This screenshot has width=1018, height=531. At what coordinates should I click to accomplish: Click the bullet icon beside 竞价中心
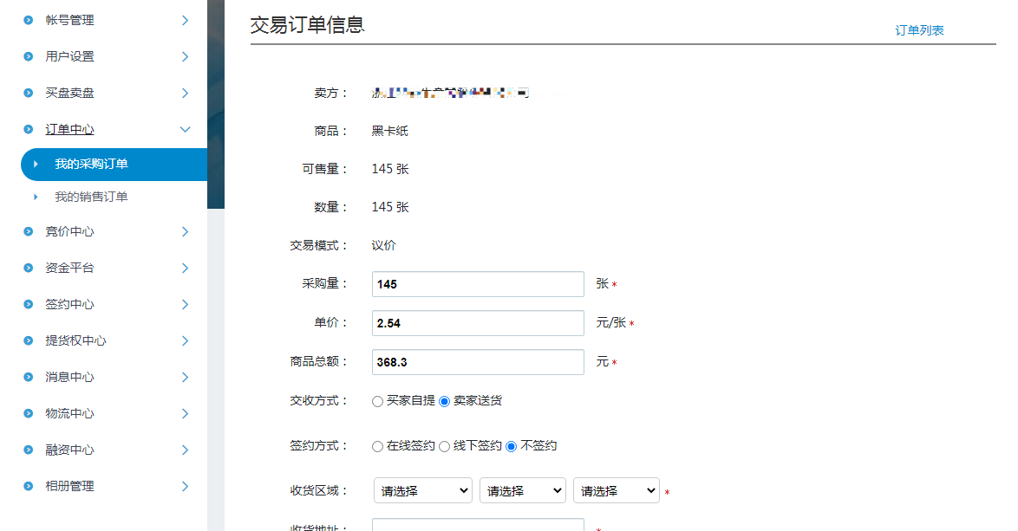point(29,231)
